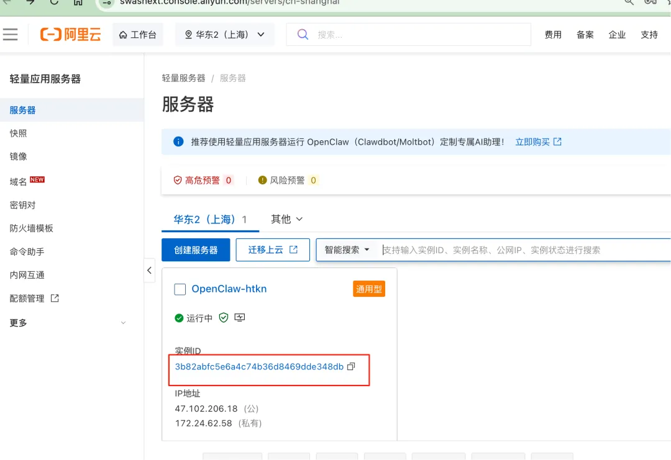
Task: Open the 智能搜索 search type dropdown
Action: tap(347, 250)
